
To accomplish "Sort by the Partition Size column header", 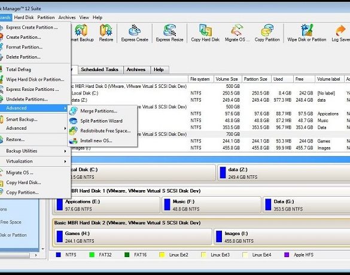I will tap(257, 79).
